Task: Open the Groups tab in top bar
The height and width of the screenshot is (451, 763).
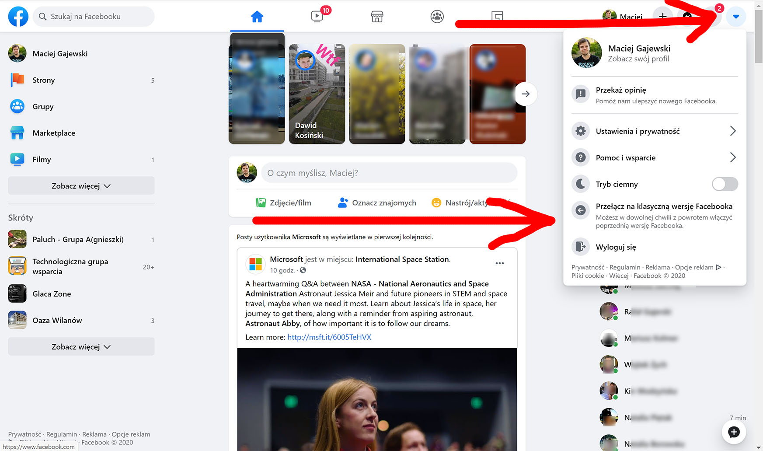Action: [437, 17]
